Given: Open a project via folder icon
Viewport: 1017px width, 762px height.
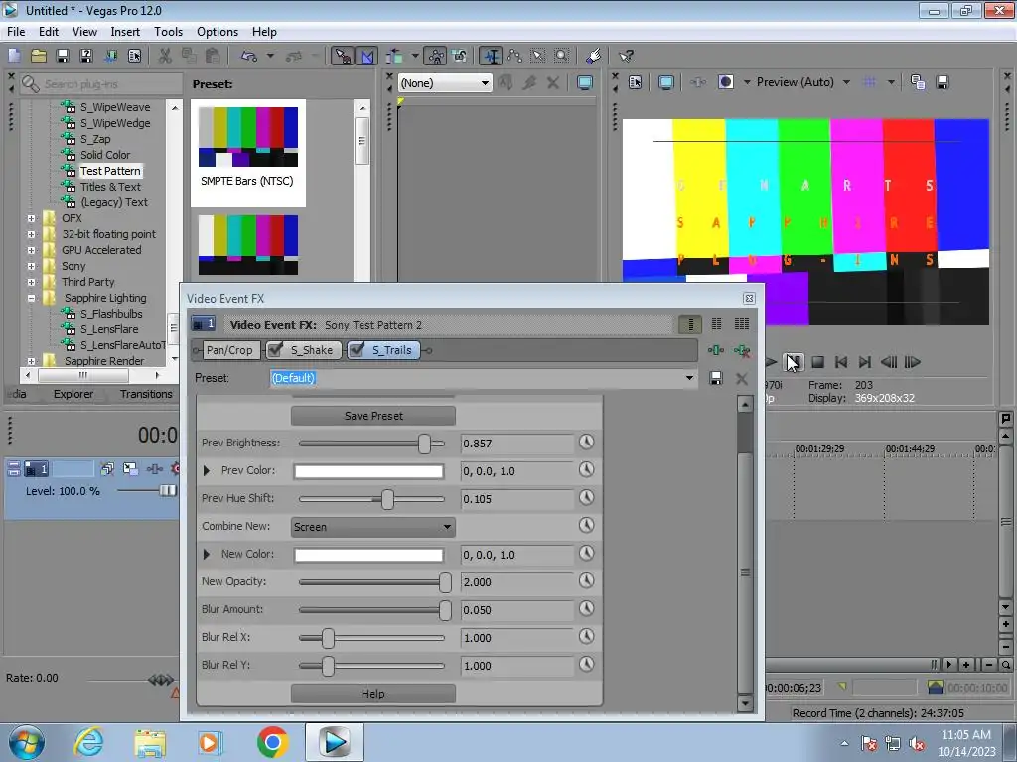Looking at the screenshot, I should [39, 56].
